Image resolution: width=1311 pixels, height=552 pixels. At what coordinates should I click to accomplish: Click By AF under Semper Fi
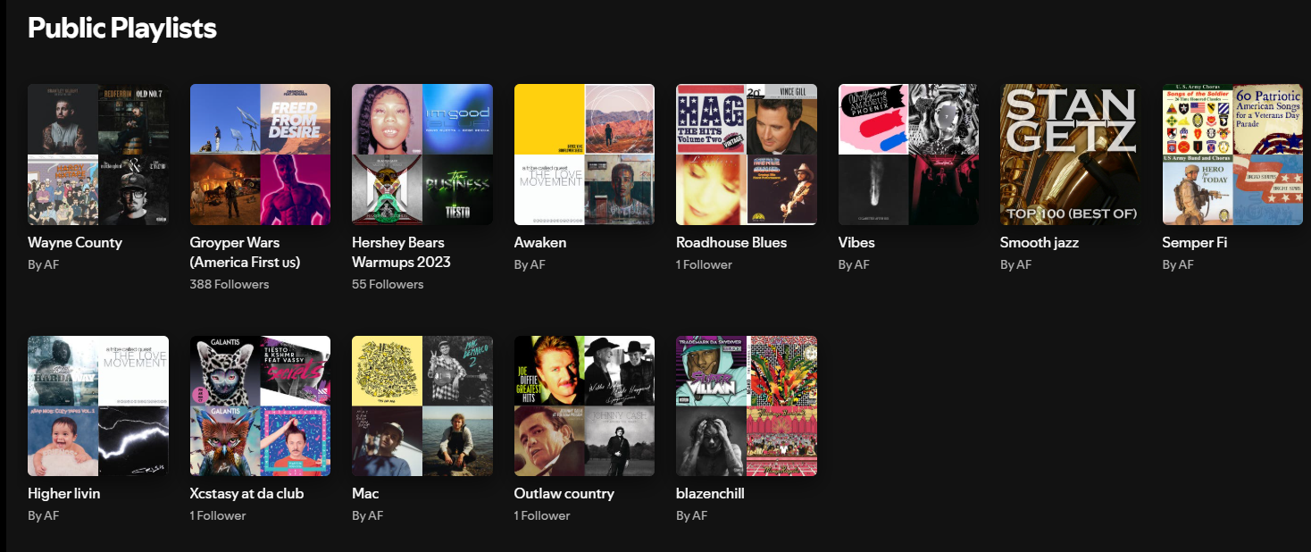(x=1178, y=264)
